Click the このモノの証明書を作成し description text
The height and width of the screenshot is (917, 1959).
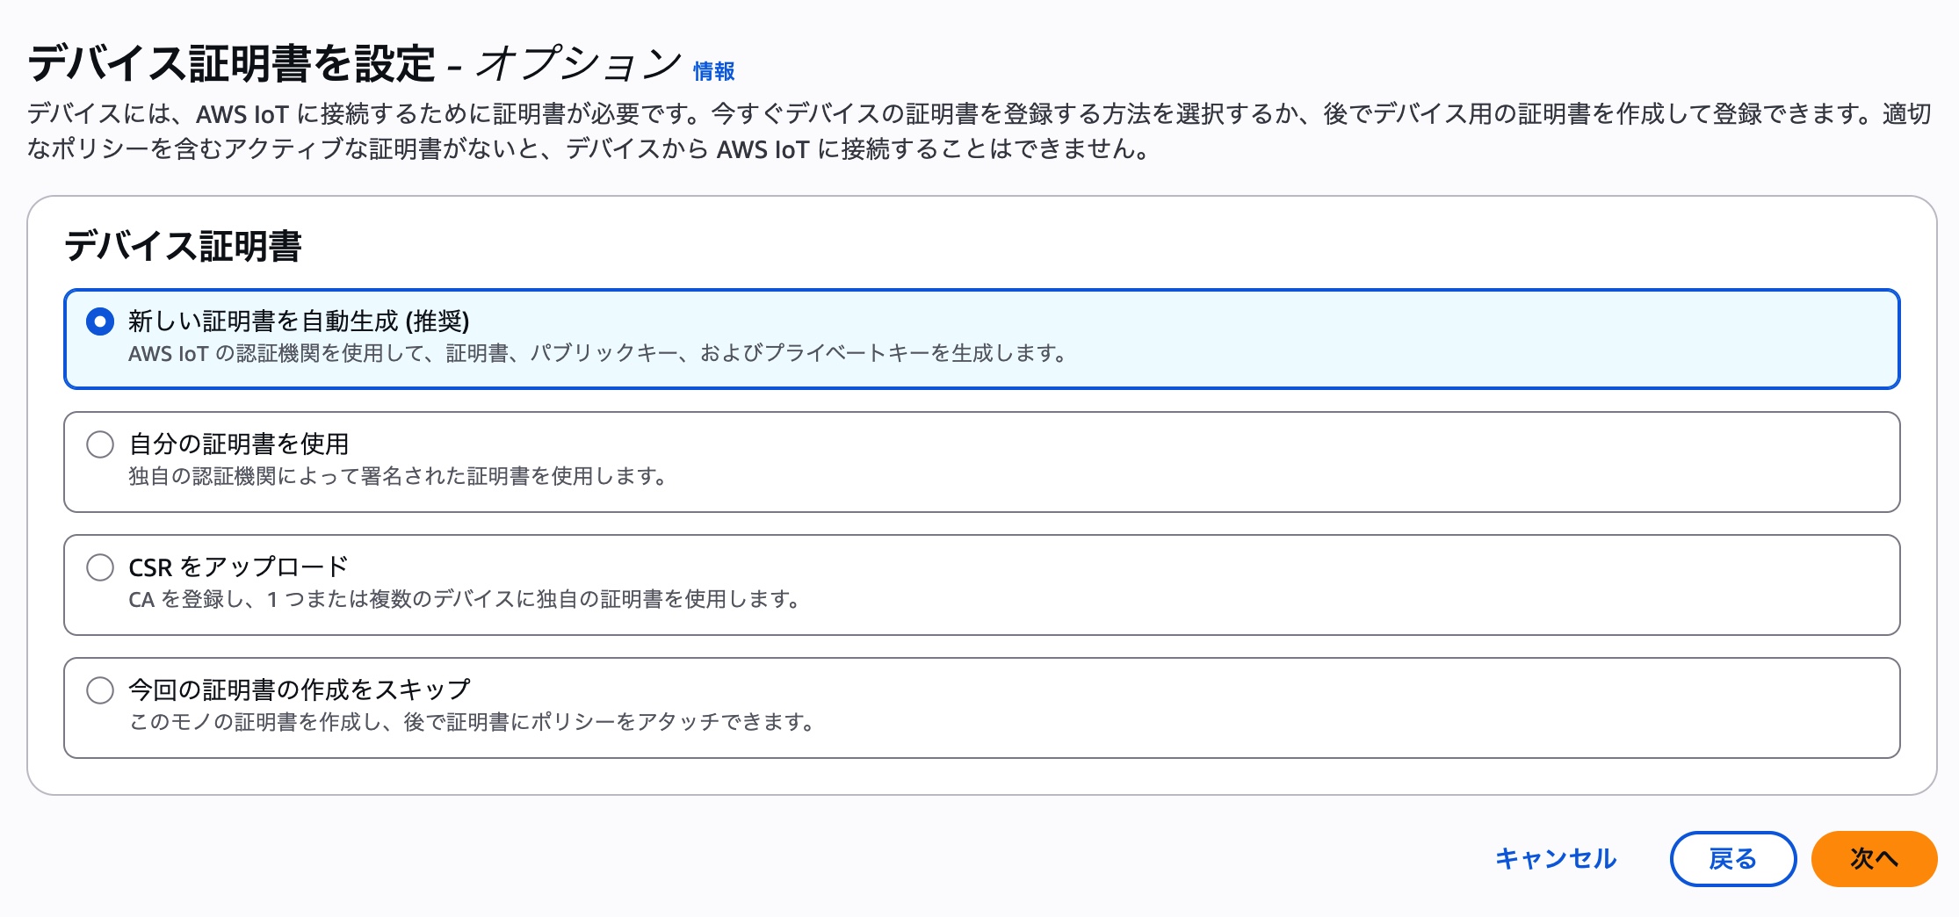[x=472, y=723]
